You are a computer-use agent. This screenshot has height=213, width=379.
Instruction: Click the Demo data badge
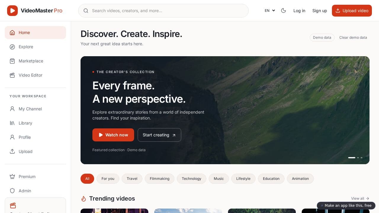pyautogui.click(x=322, y=38)
